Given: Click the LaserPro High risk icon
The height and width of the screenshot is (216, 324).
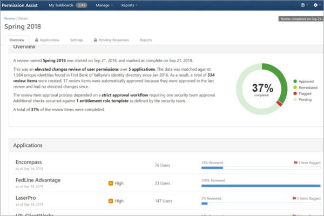Looking at the screenshot, I should [x=111, y=201].
